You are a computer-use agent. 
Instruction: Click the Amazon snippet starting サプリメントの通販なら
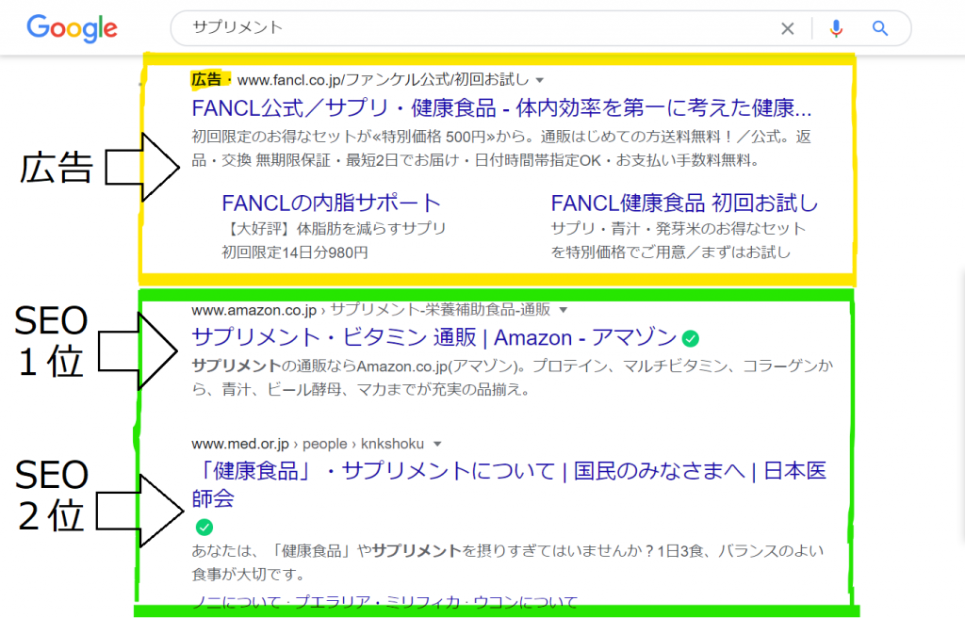click(512, 378)
